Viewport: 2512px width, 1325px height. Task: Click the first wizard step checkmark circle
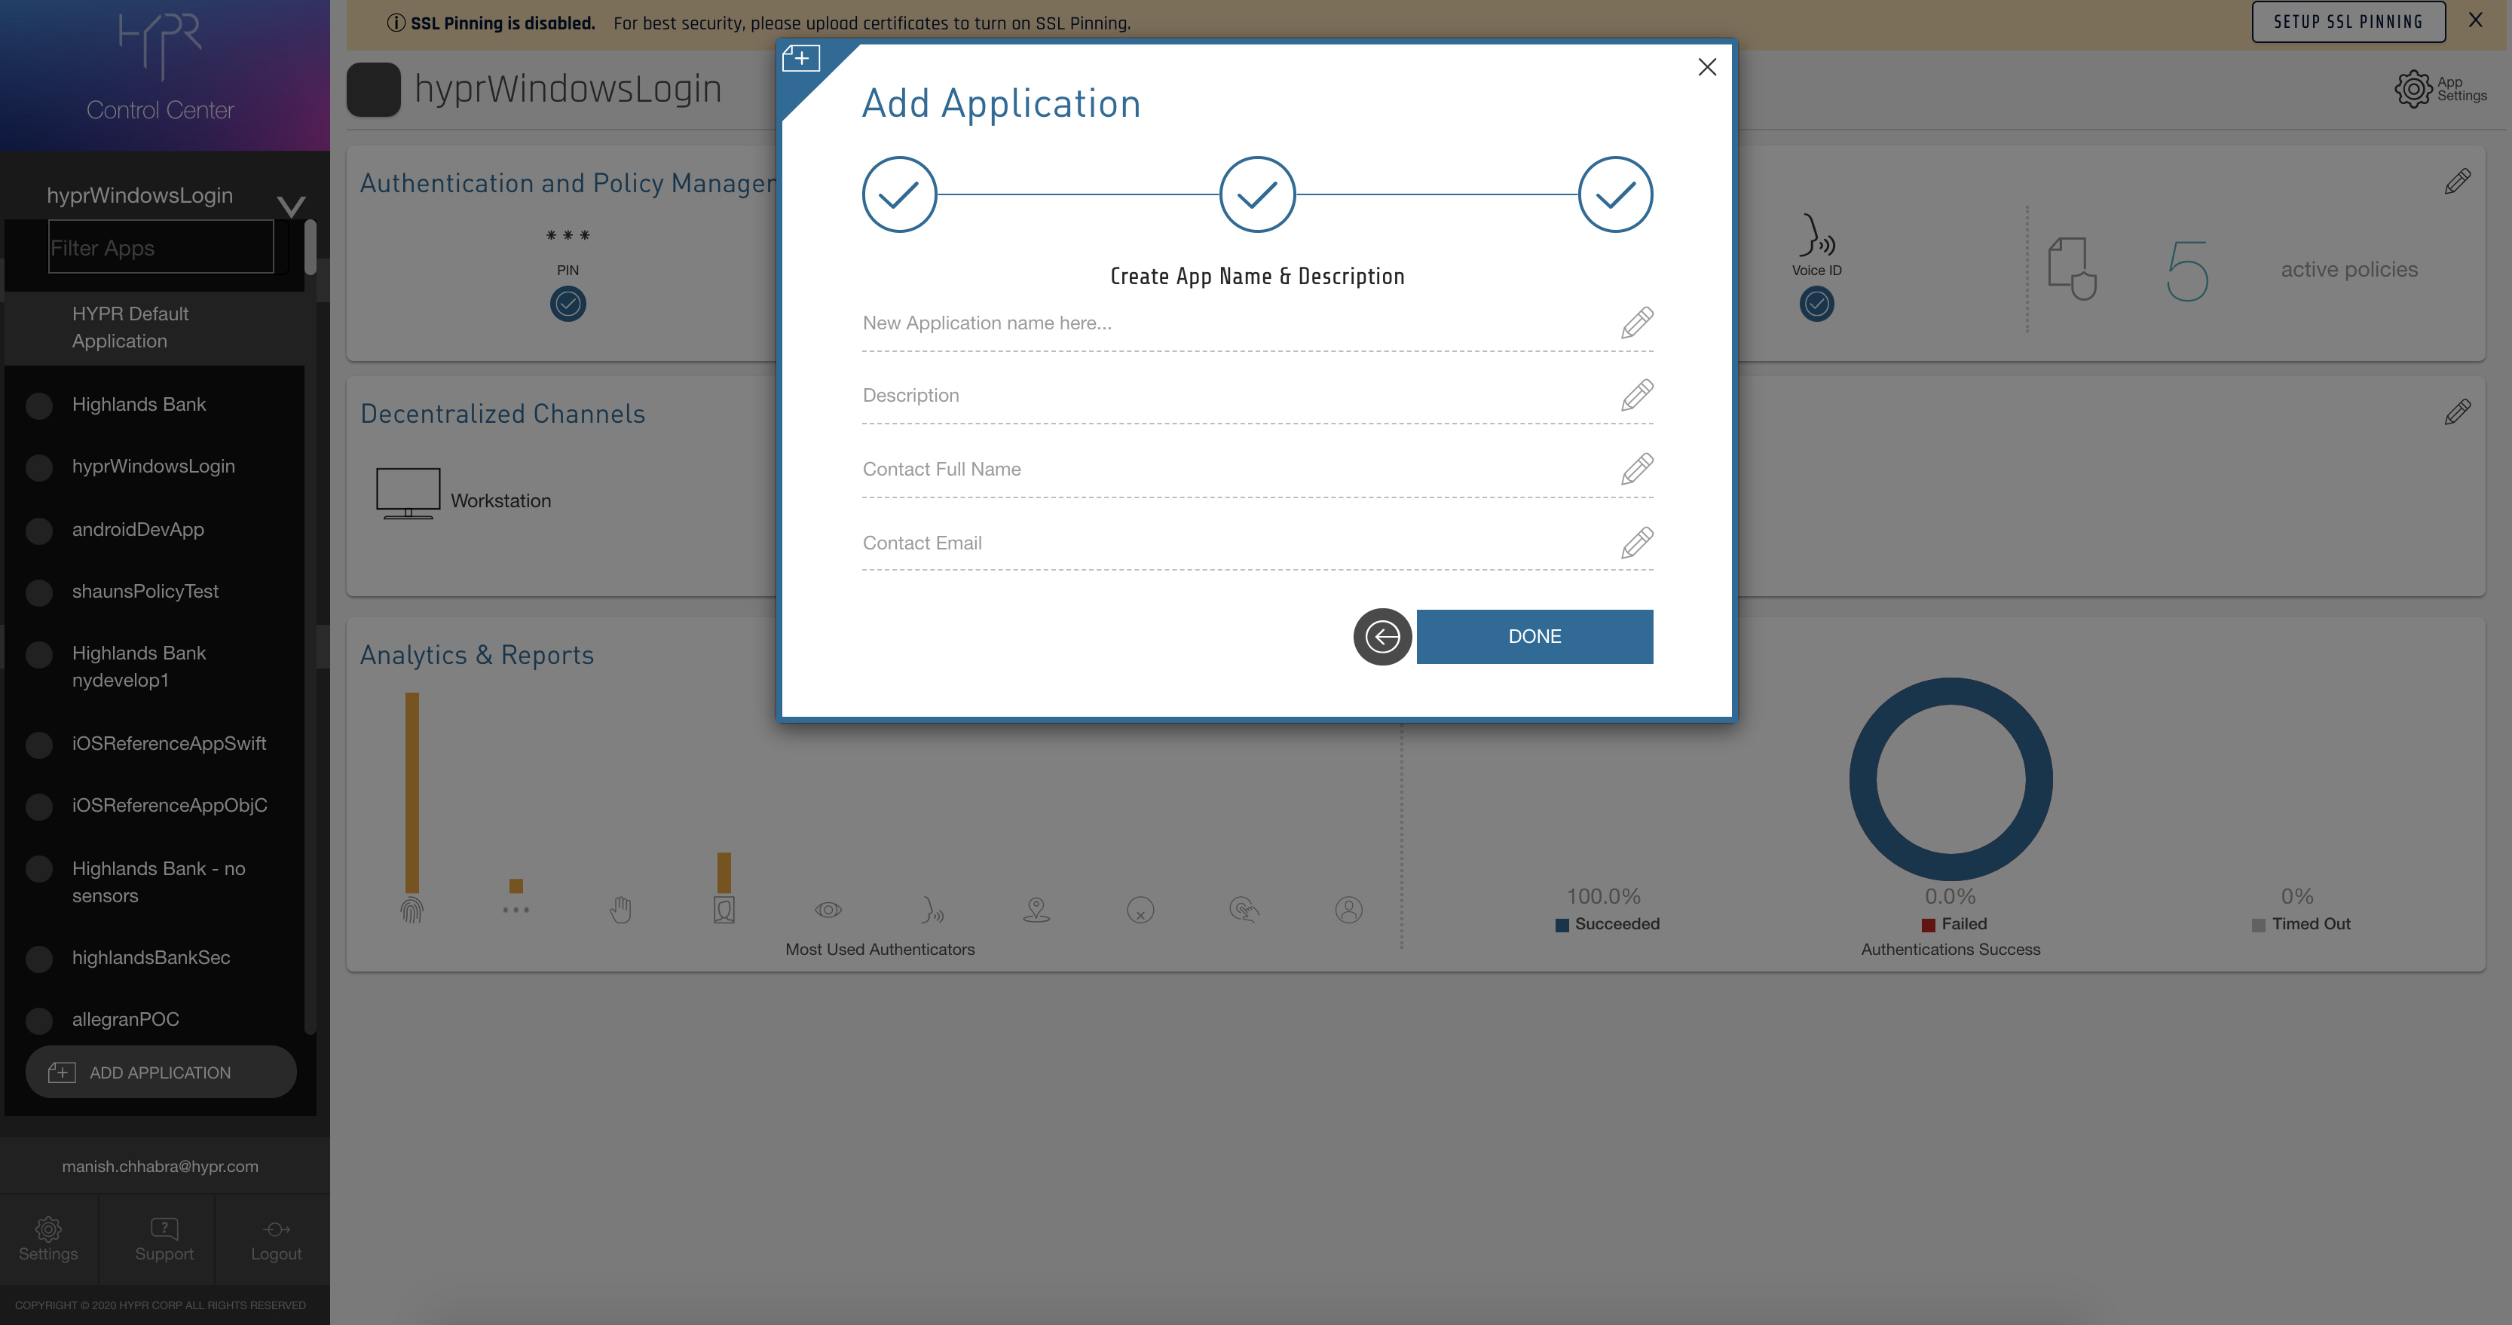[x=898, y=194]
